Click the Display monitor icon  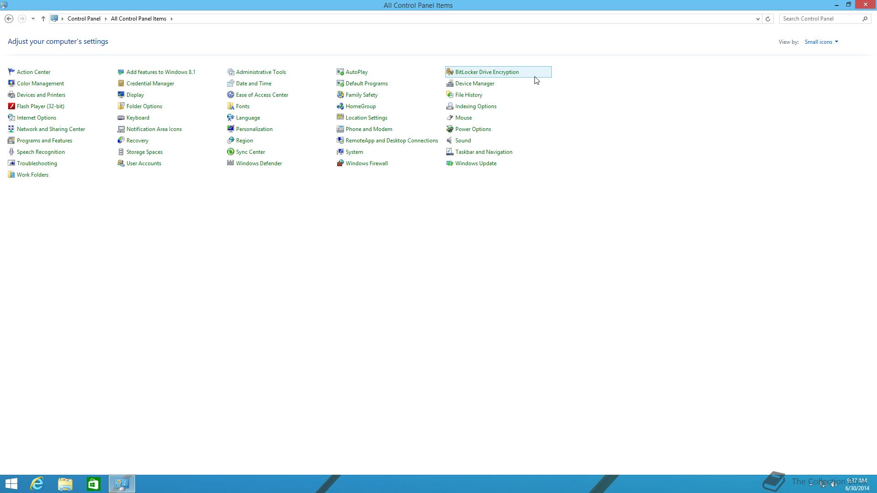[x=121, y=94]
